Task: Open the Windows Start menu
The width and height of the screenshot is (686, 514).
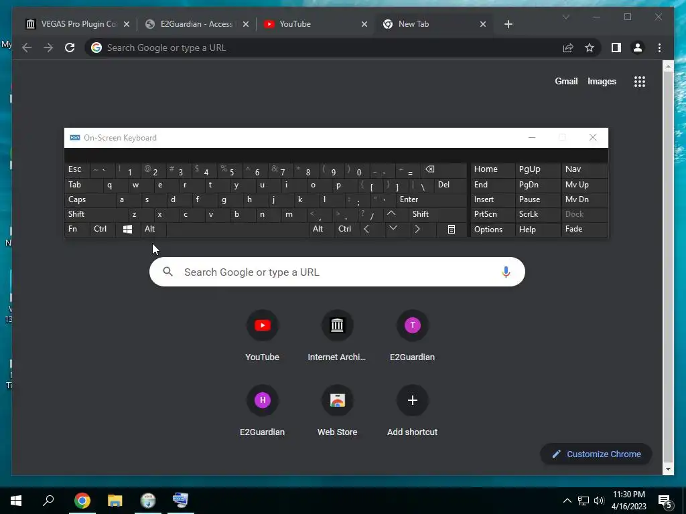Action: pyautogui.click(x=16, y=501)
